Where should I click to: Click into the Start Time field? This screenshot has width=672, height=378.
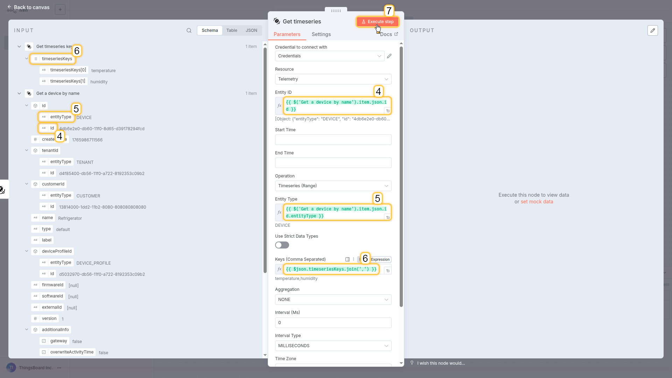coord(333,140)
